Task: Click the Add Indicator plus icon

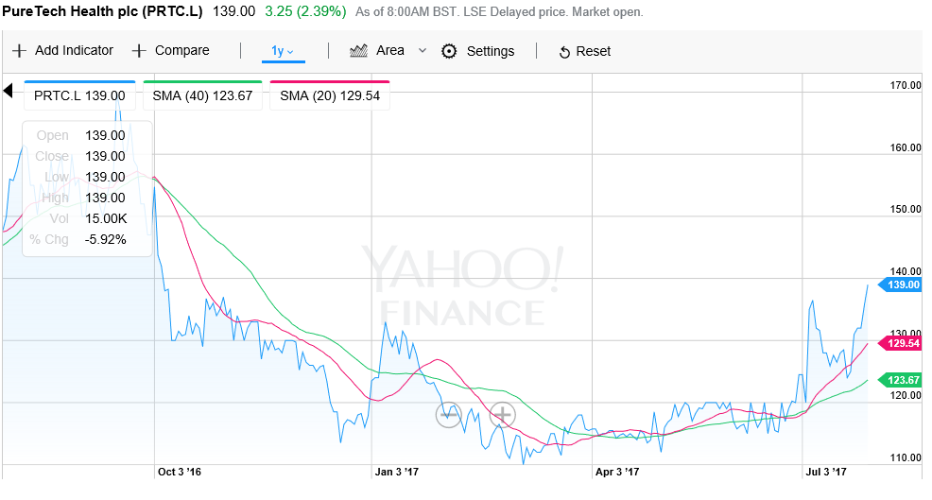Action: pyautogui.click(x=19, y=51)
